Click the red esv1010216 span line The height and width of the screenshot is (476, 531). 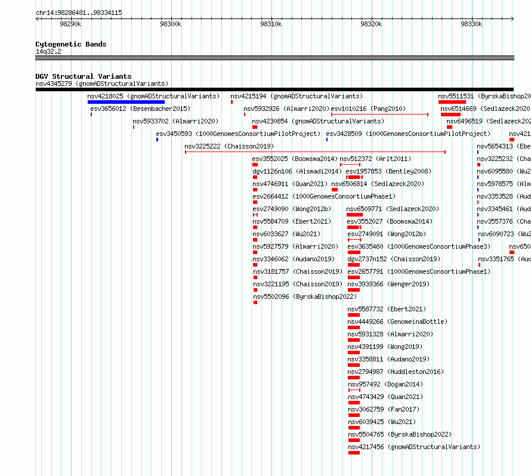379,115
